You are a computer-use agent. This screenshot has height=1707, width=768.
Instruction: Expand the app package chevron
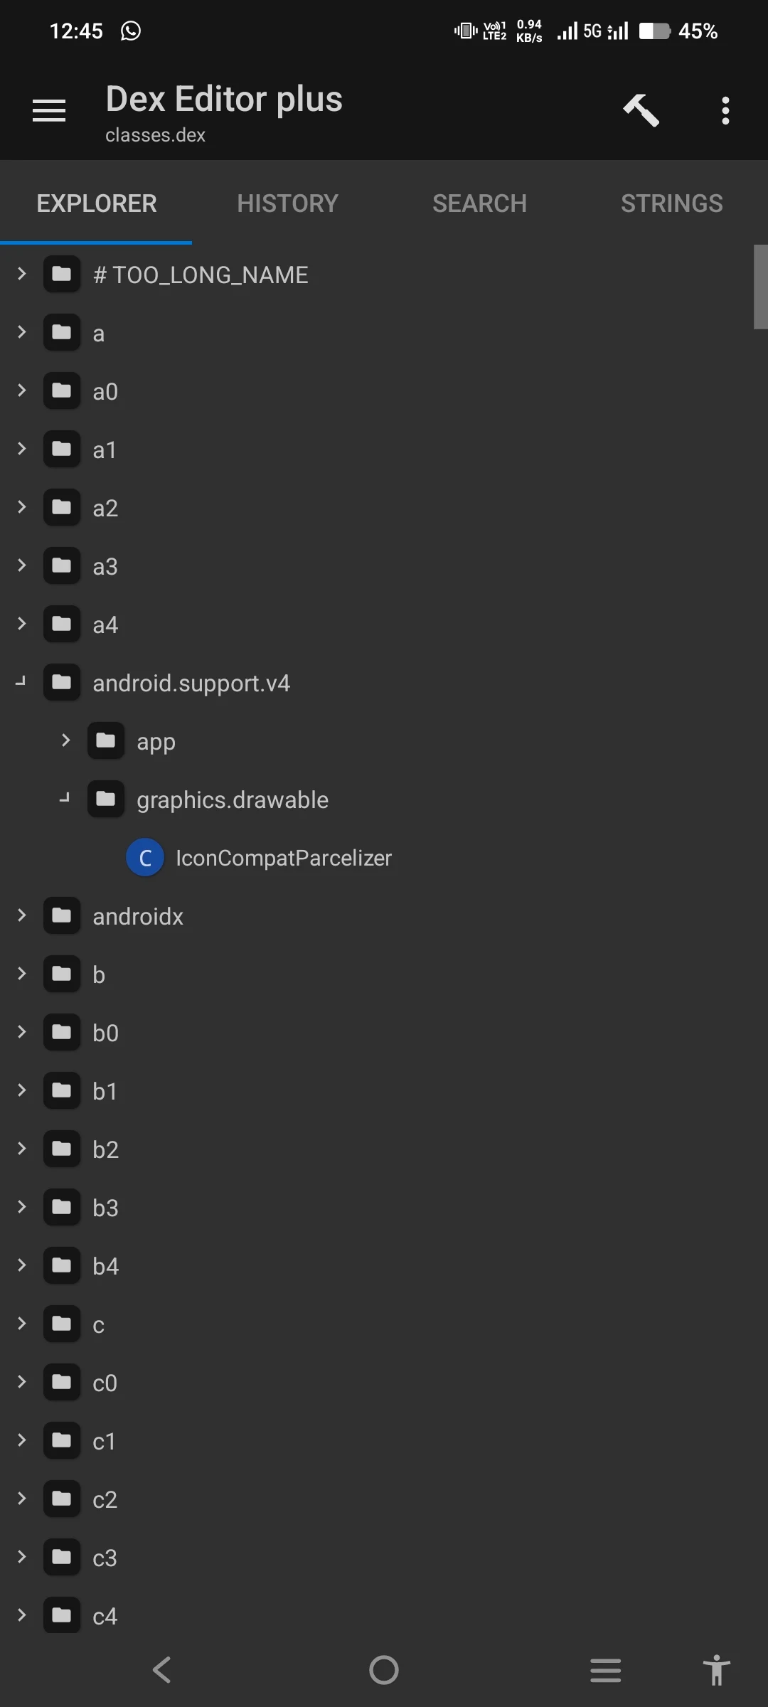click(x=65, y=740)
